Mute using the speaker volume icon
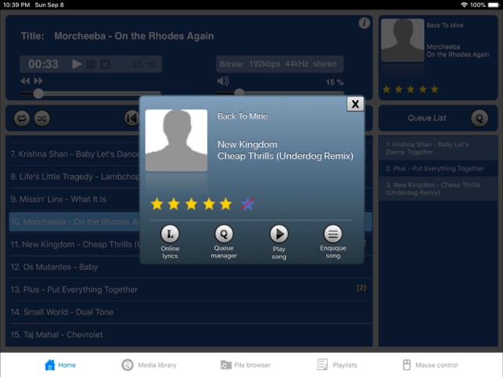This screenshot has height=377, width=503. (223, 81)
